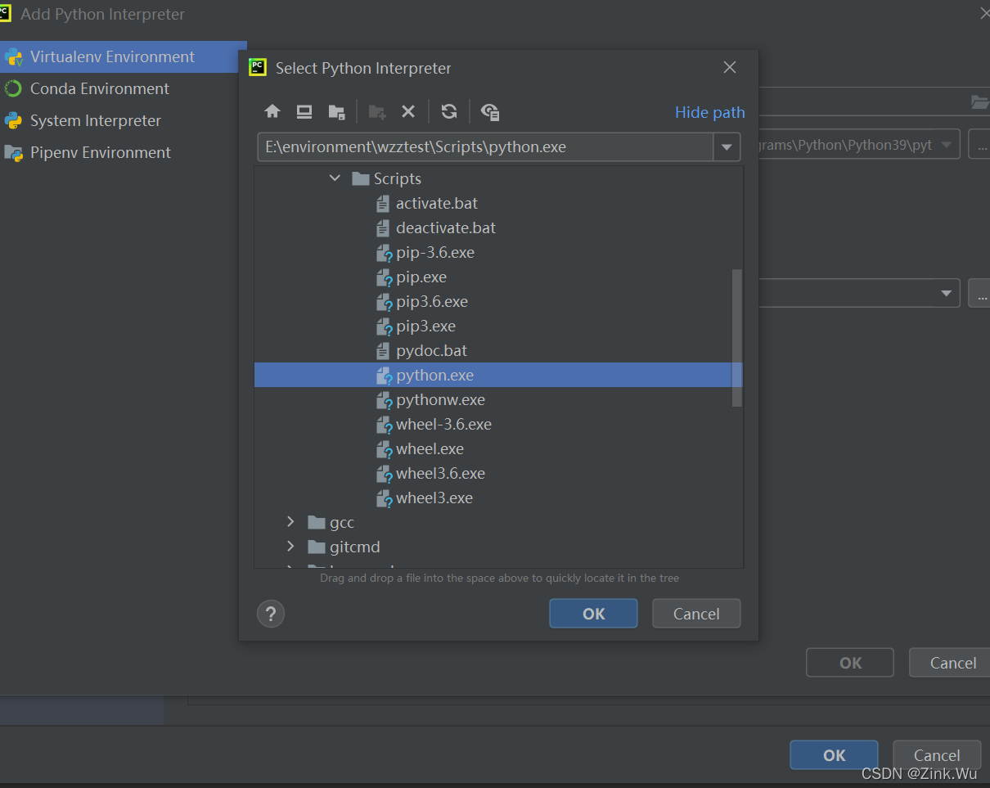The height and width of the screenshot is (788, 990).
Task: Select pip3.6.exe file
Action: click(432, 301)
